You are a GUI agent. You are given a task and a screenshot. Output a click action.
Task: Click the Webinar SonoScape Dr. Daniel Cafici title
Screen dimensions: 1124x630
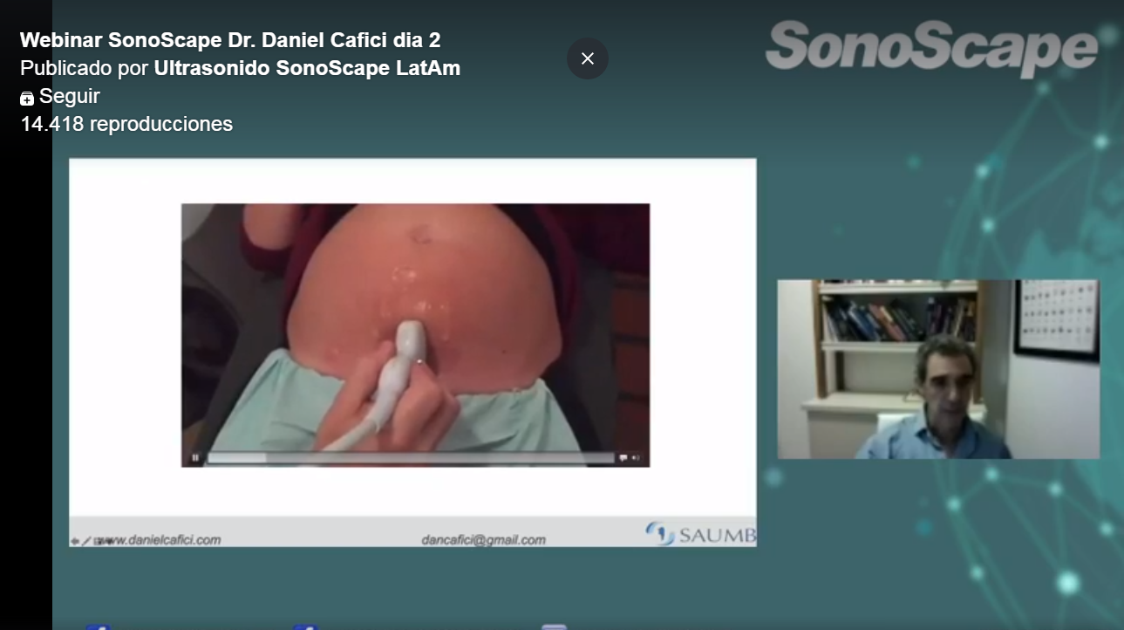(230, 40)
